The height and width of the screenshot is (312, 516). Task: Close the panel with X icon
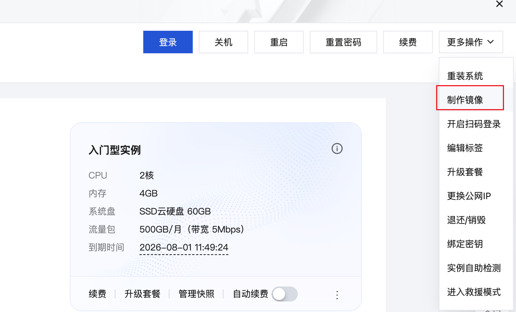tap(499, 4)
